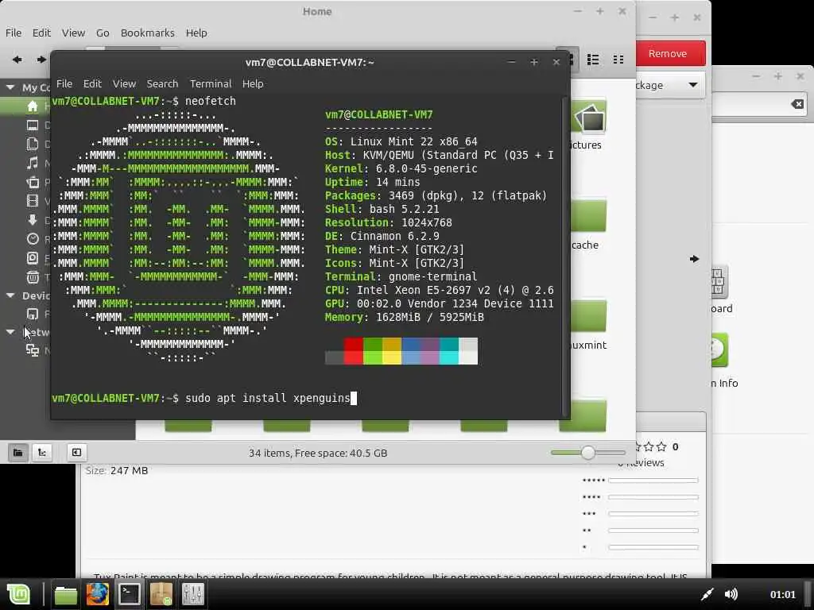Open the Software Manager taskbar button
814x610 pixels.
pos(161,594)
